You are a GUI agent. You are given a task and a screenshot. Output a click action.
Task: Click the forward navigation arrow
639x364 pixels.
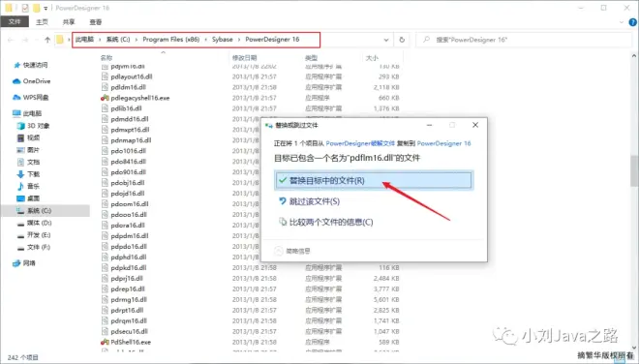tap(25, 40)
